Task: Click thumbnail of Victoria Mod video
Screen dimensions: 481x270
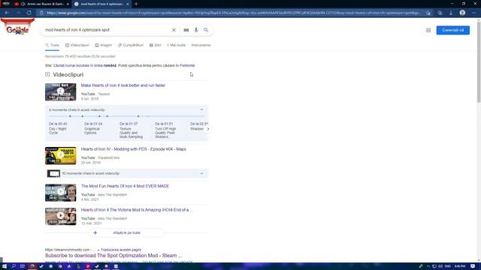Action: [60, 217]
